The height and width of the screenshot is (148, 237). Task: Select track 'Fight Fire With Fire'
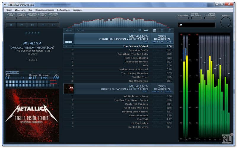point(118,108)
